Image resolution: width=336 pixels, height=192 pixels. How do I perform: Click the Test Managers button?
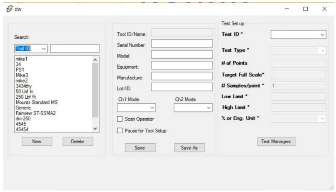pos(276,142)
